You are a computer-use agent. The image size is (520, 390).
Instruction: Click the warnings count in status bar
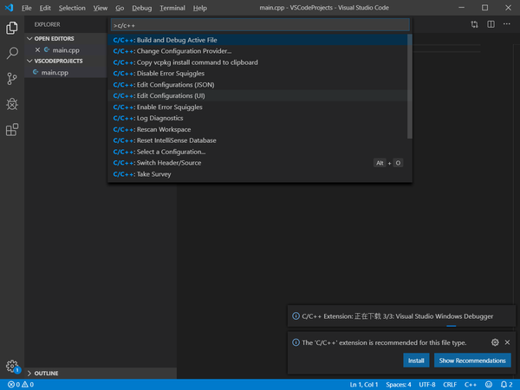(28, 385)
